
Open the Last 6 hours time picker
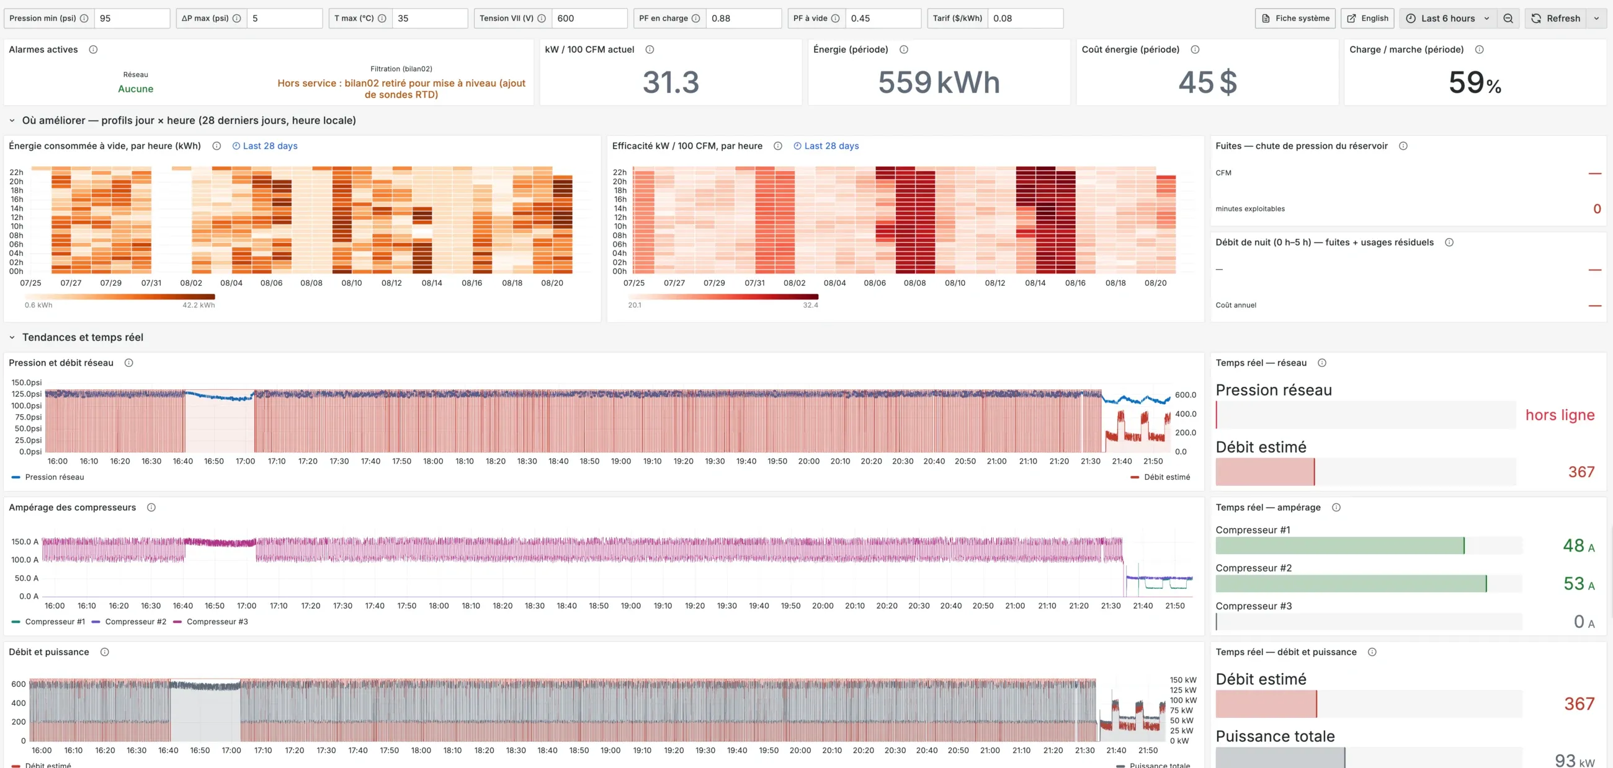click(x=1448, y=18)
